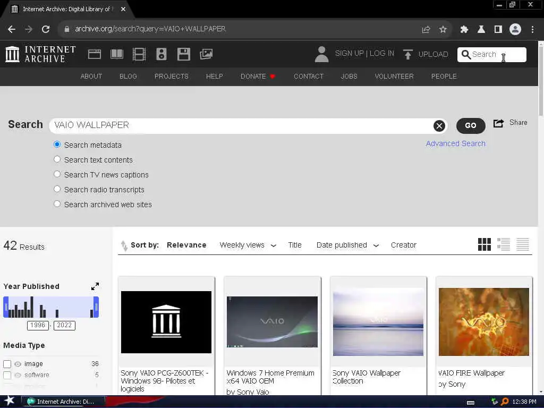
Task: Toggle the sort direction arrows
Action: coord(124,245)
